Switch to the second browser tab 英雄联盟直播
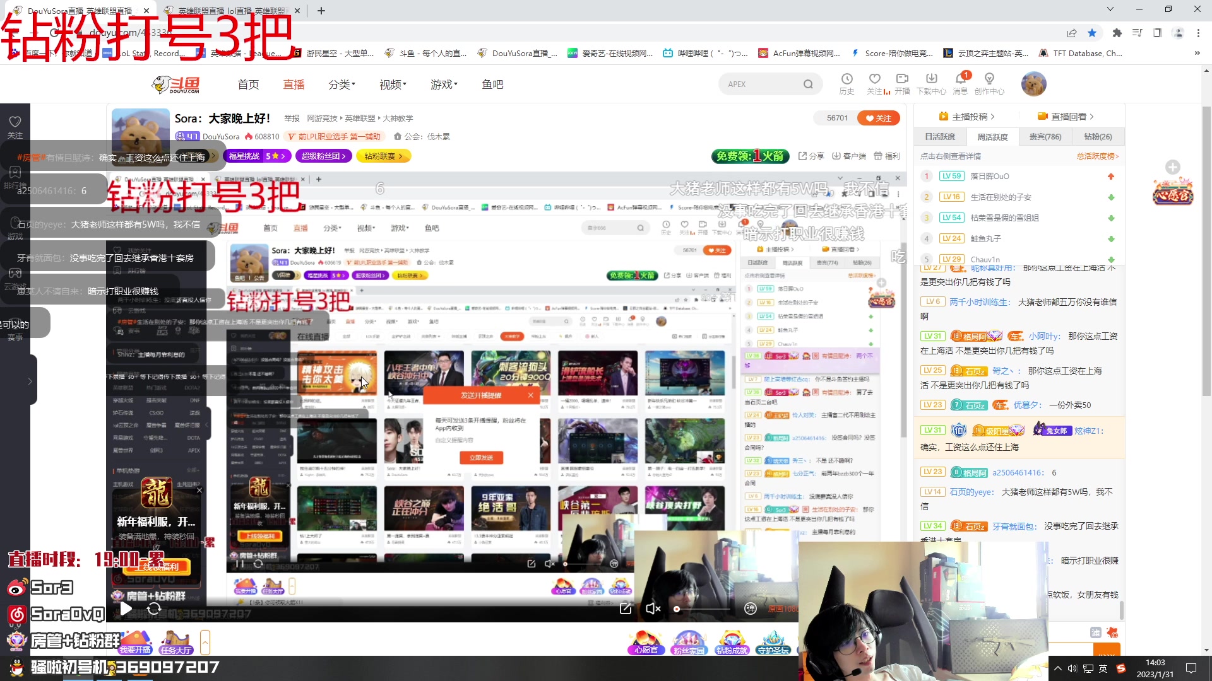Viewport: 1212px width, 681px height. click(x=232, y=11)
